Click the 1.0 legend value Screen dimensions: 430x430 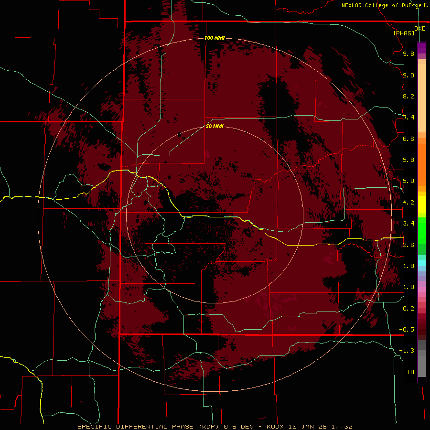408,287
